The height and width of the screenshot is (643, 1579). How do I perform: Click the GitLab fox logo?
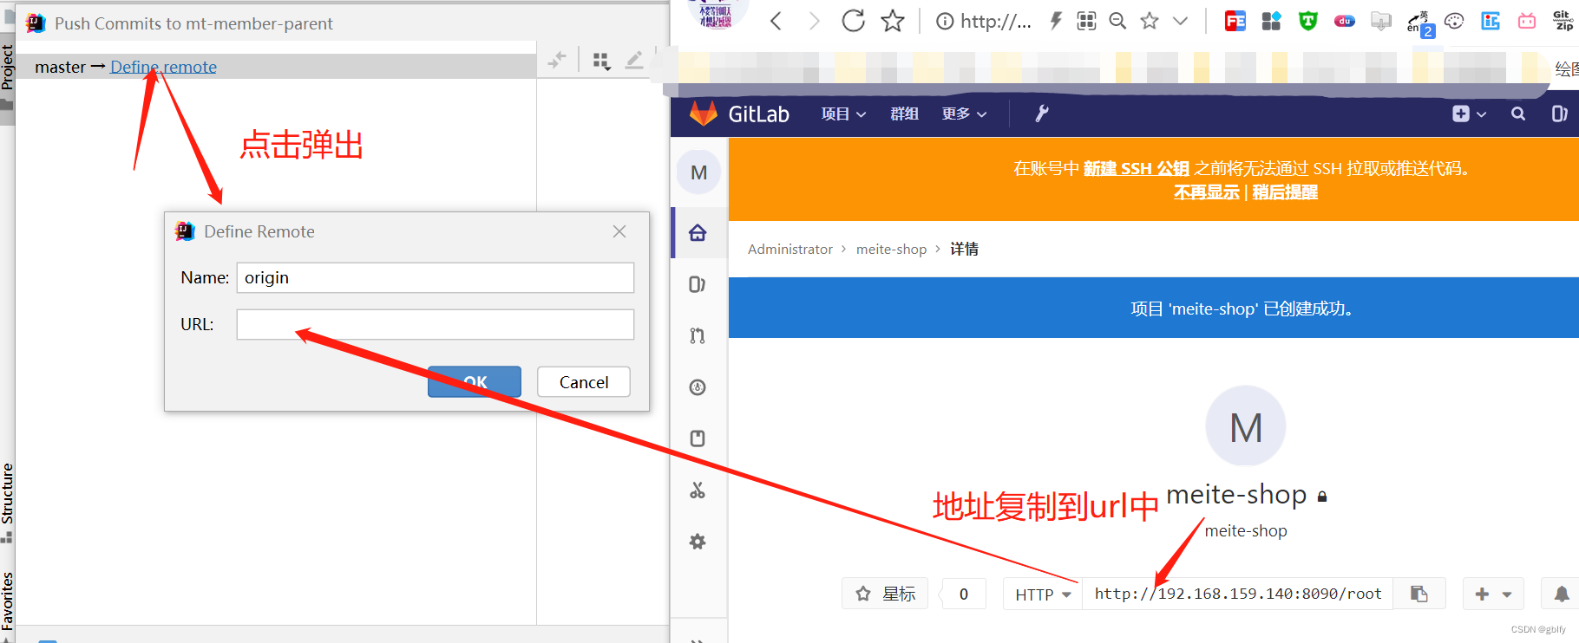point(704,114)
